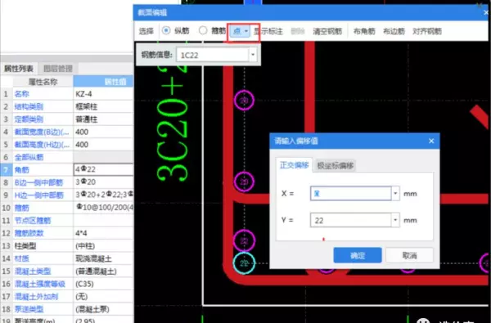Click the 显示标注 toolbar item
491x323 pixels.
[268, 31]
